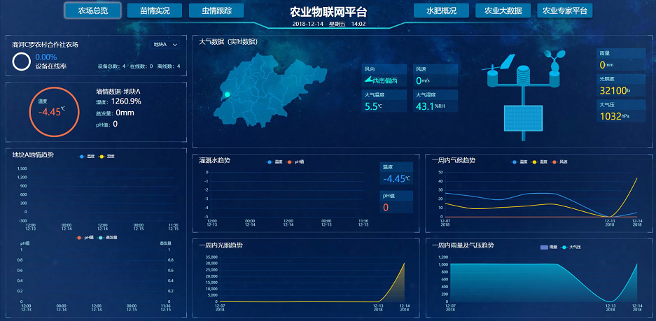
Task: Click the 在线数: 0 online count
Action: [141, 66]
